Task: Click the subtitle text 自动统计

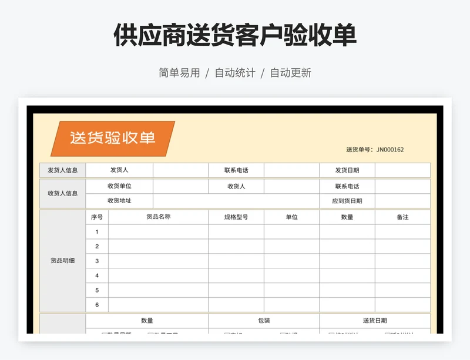Action: (x=235, y=73)
